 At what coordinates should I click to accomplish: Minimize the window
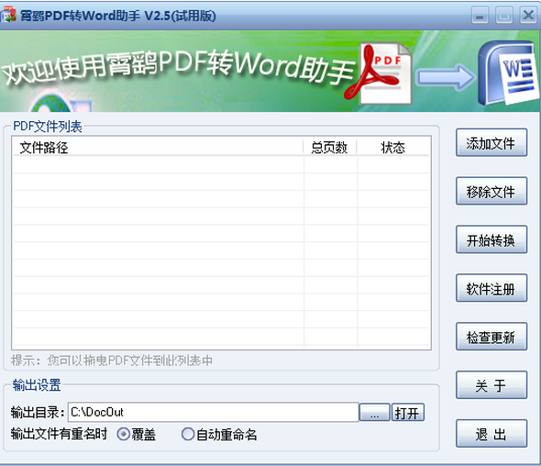coord(480,16)
